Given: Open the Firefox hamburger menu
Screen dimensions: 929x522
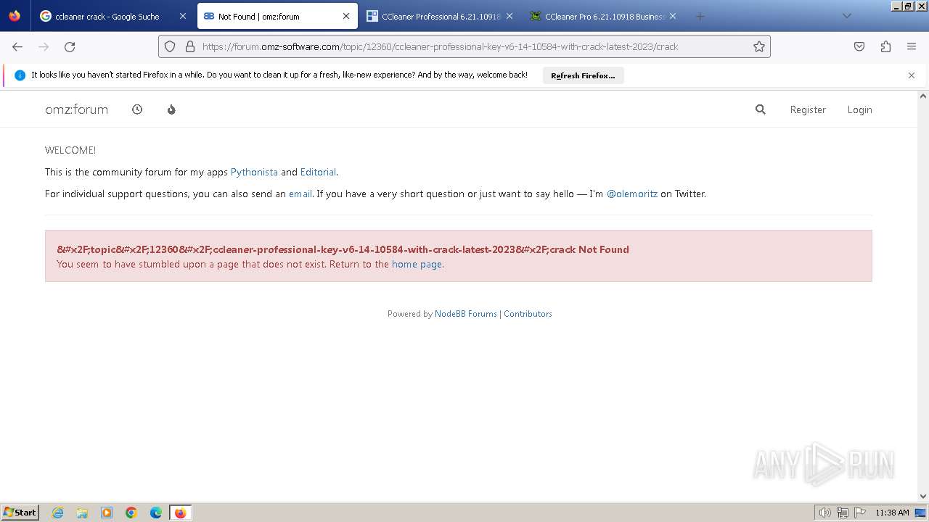Looking at the screenshot, I should point(912,46).
